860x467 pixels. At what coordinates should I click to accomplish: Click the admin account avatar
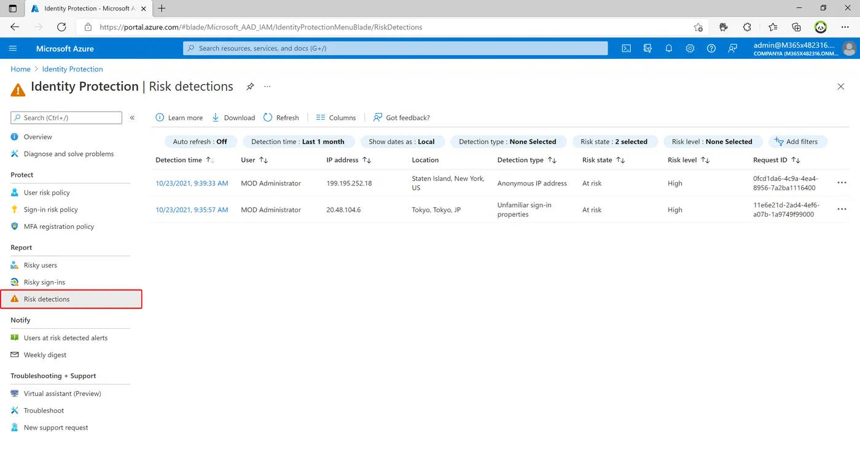pyautogui.click(x=850, y=48)
